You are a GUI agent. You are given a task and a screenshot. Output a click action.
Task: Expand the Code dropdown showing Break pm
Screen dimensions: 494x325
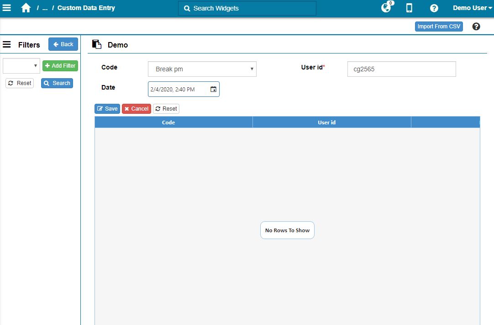202,69
